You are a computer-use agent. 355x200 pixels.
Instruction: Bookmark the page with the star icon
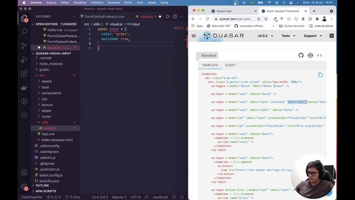coord(266,19)
